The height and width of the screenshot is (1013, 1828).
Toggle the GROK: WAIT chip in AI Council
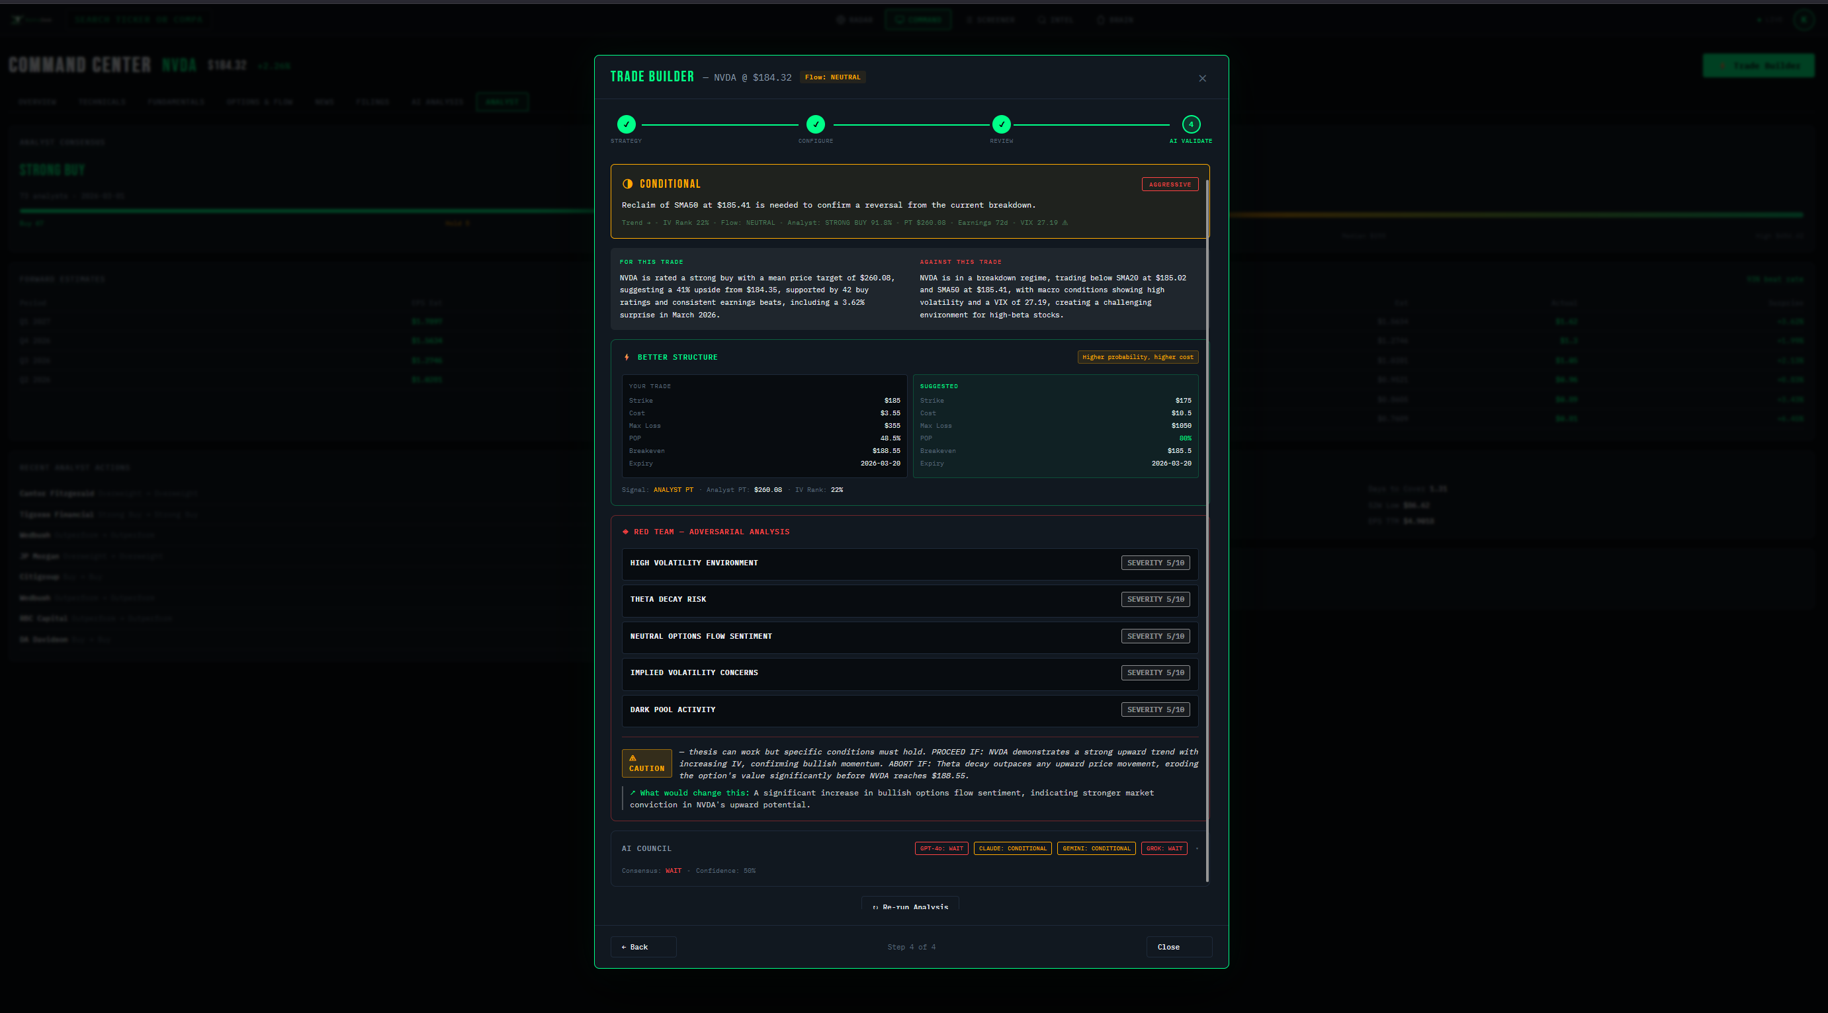tap(1164, 848)
